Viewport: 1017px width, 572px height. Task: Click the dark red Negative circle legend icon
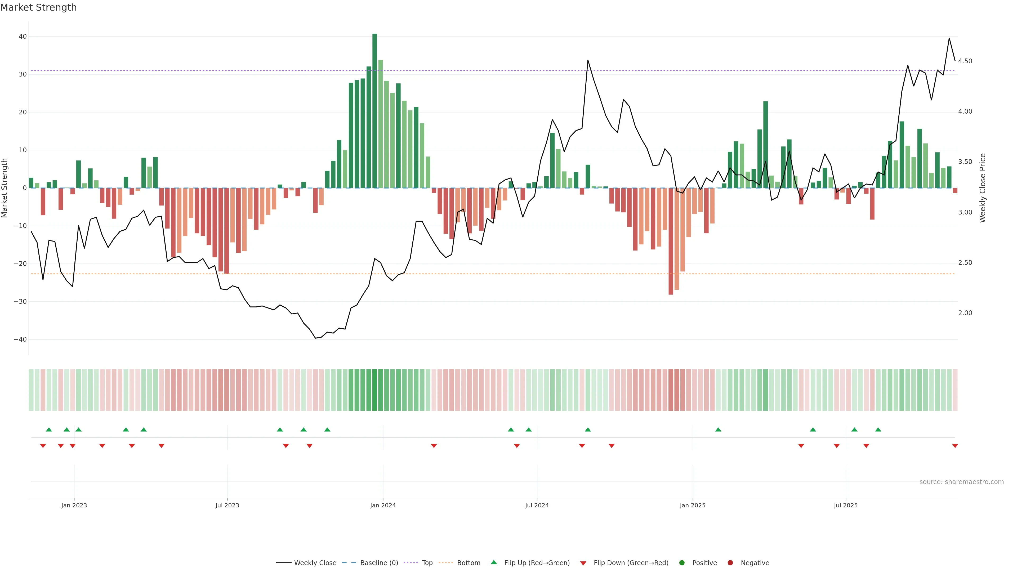point(730,562)
